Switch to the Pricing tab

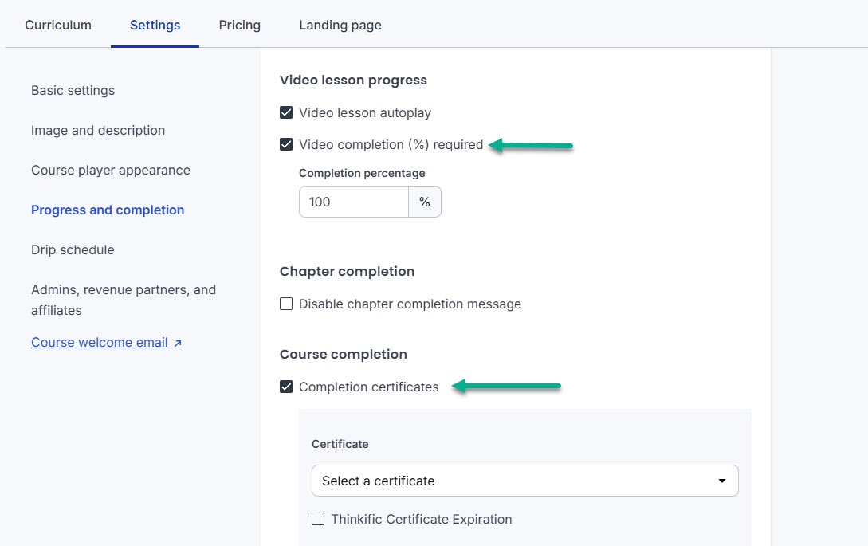[x=239, y=25]
